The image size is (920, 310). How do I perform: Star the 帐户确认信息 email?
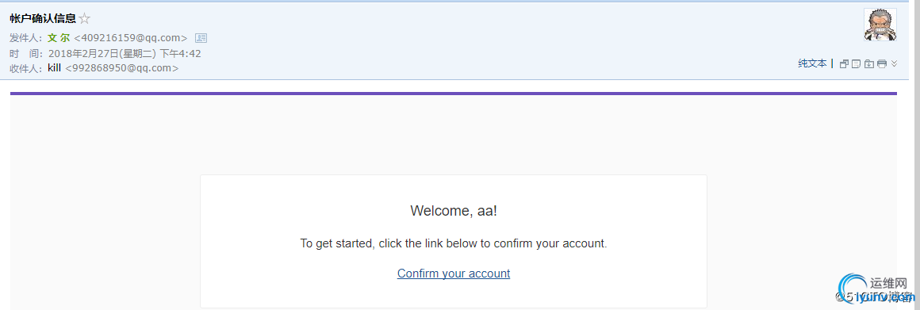click(x=85, y=19)
